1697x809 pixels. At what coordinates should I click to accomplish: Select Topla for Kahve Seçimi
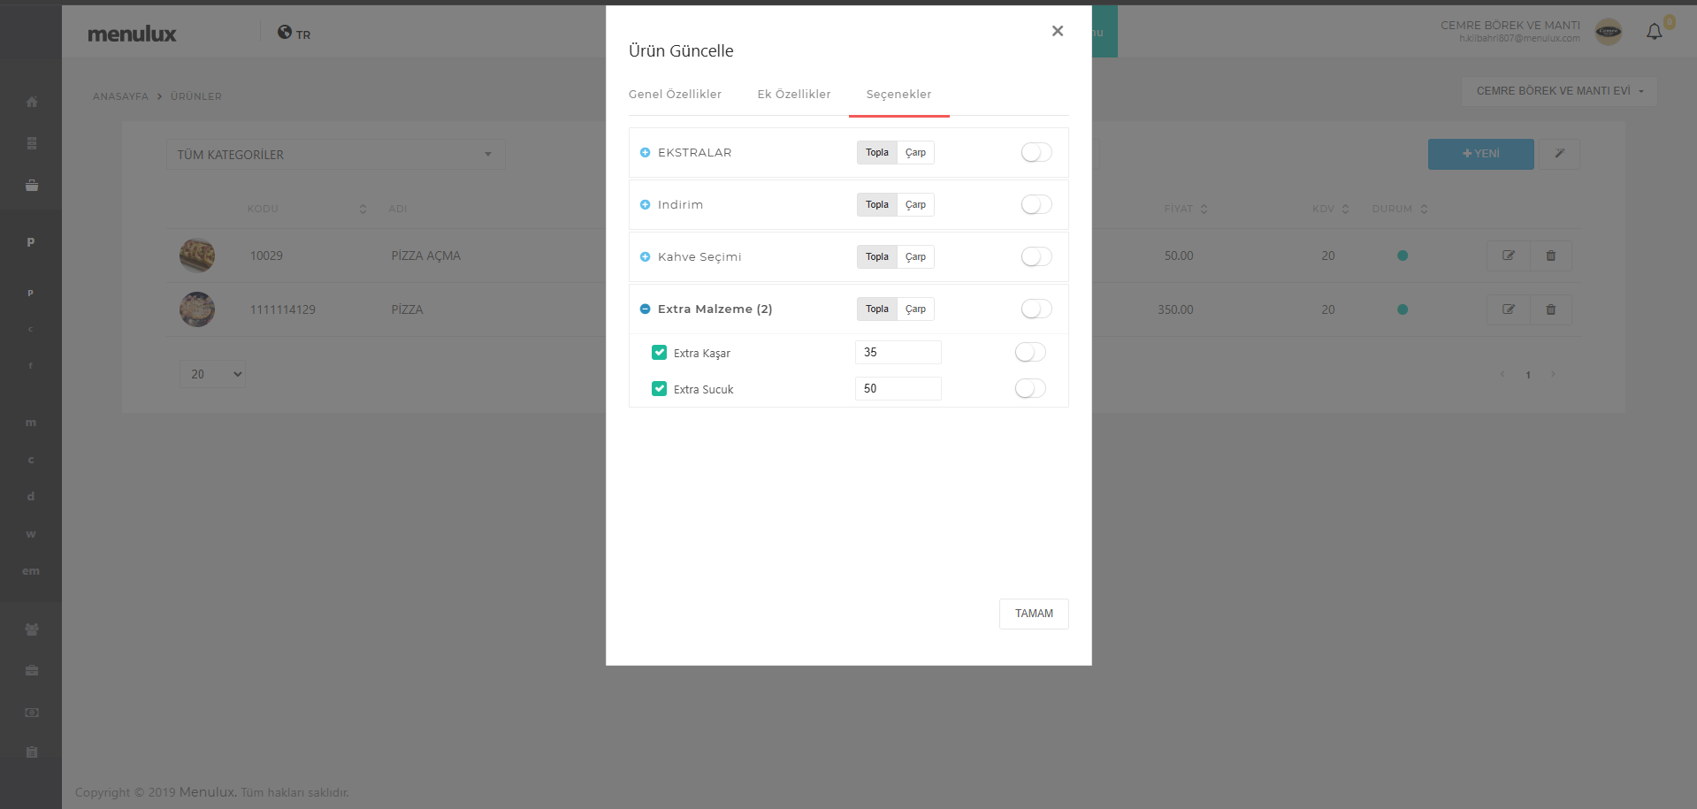877,256
